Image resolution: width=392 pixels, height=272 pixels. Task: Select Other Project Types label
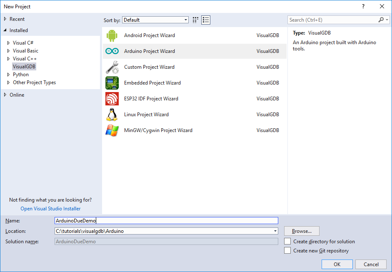coord(34,82)
